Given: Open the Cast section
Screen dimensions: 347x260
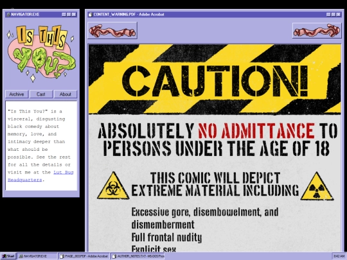Looking at the screenshot, I should 41,94.
